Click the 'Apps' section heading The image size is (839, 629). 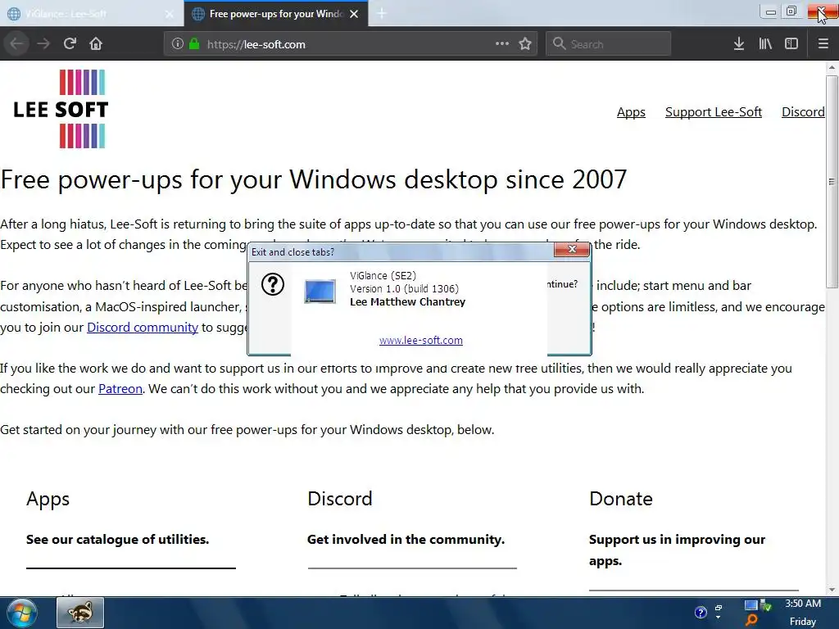(x=48, y=499)
